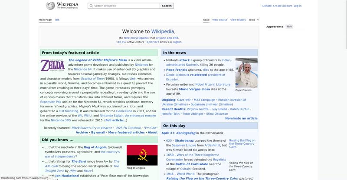The image size is (347, 180).
Task: Click Full article link for featured article
Action: pyautogui.click(x=116, y=120)
